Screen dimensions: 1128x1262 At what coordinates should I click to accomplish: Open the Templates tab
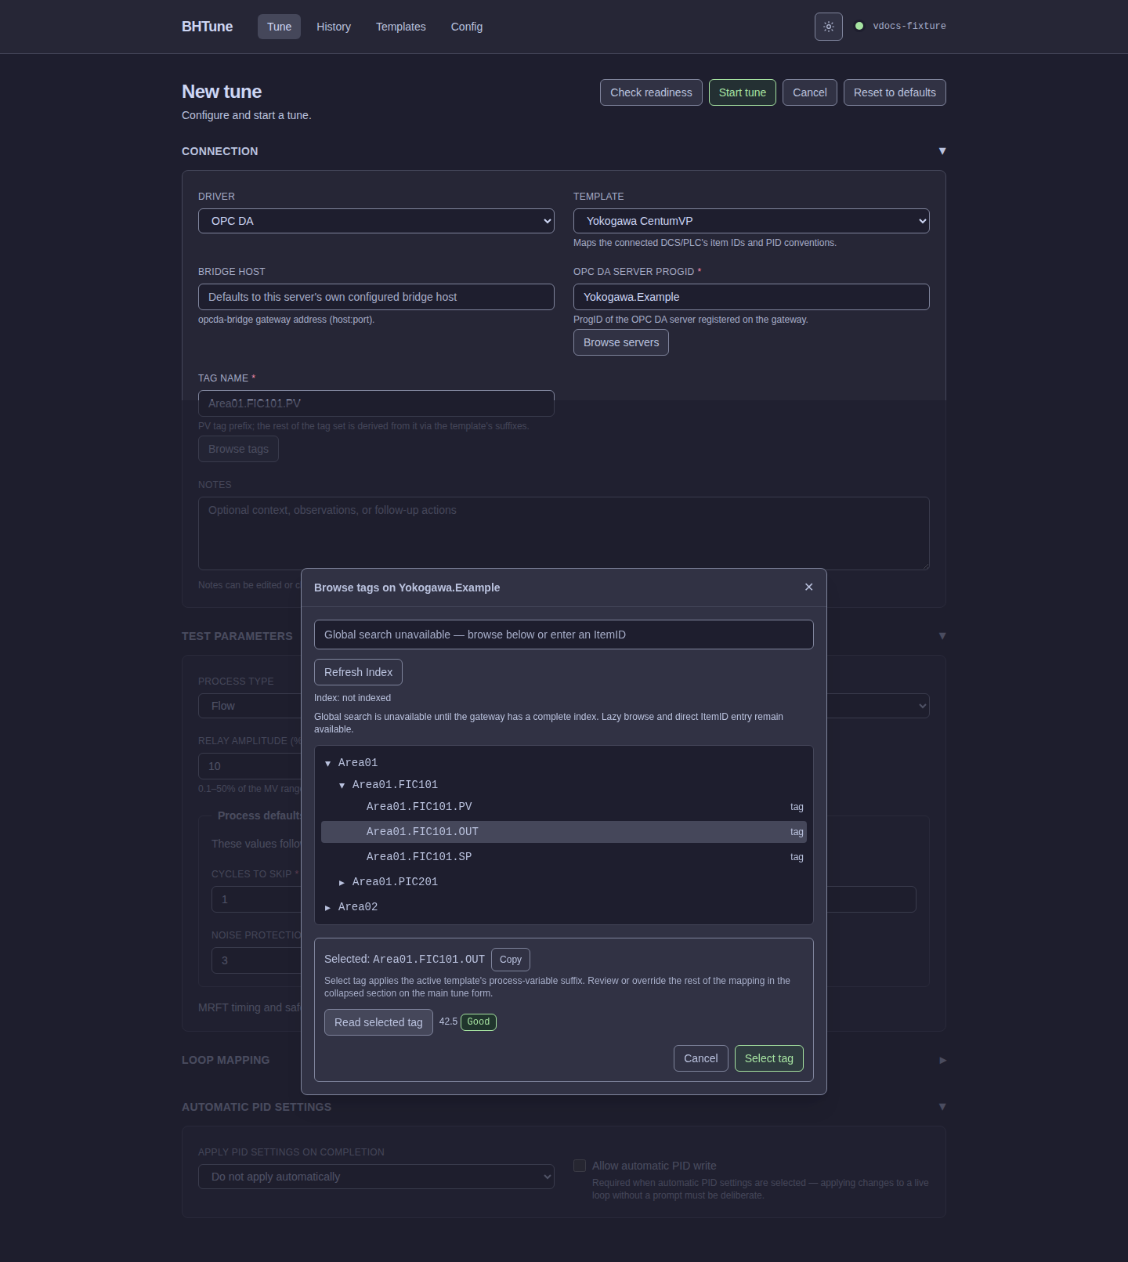click(x=401, y=27)
